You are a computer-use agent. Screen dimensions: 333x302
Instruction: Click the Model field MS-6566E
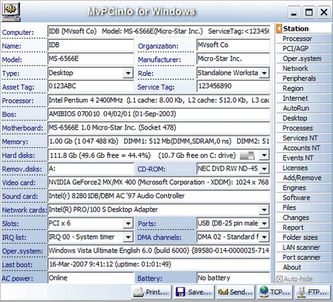[x=90, y=58]
